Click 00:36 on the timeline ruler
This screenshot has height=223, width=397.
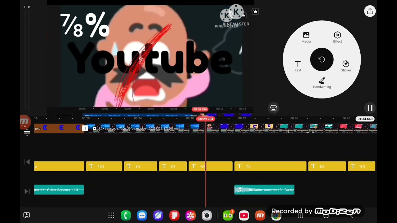(294, 118)
